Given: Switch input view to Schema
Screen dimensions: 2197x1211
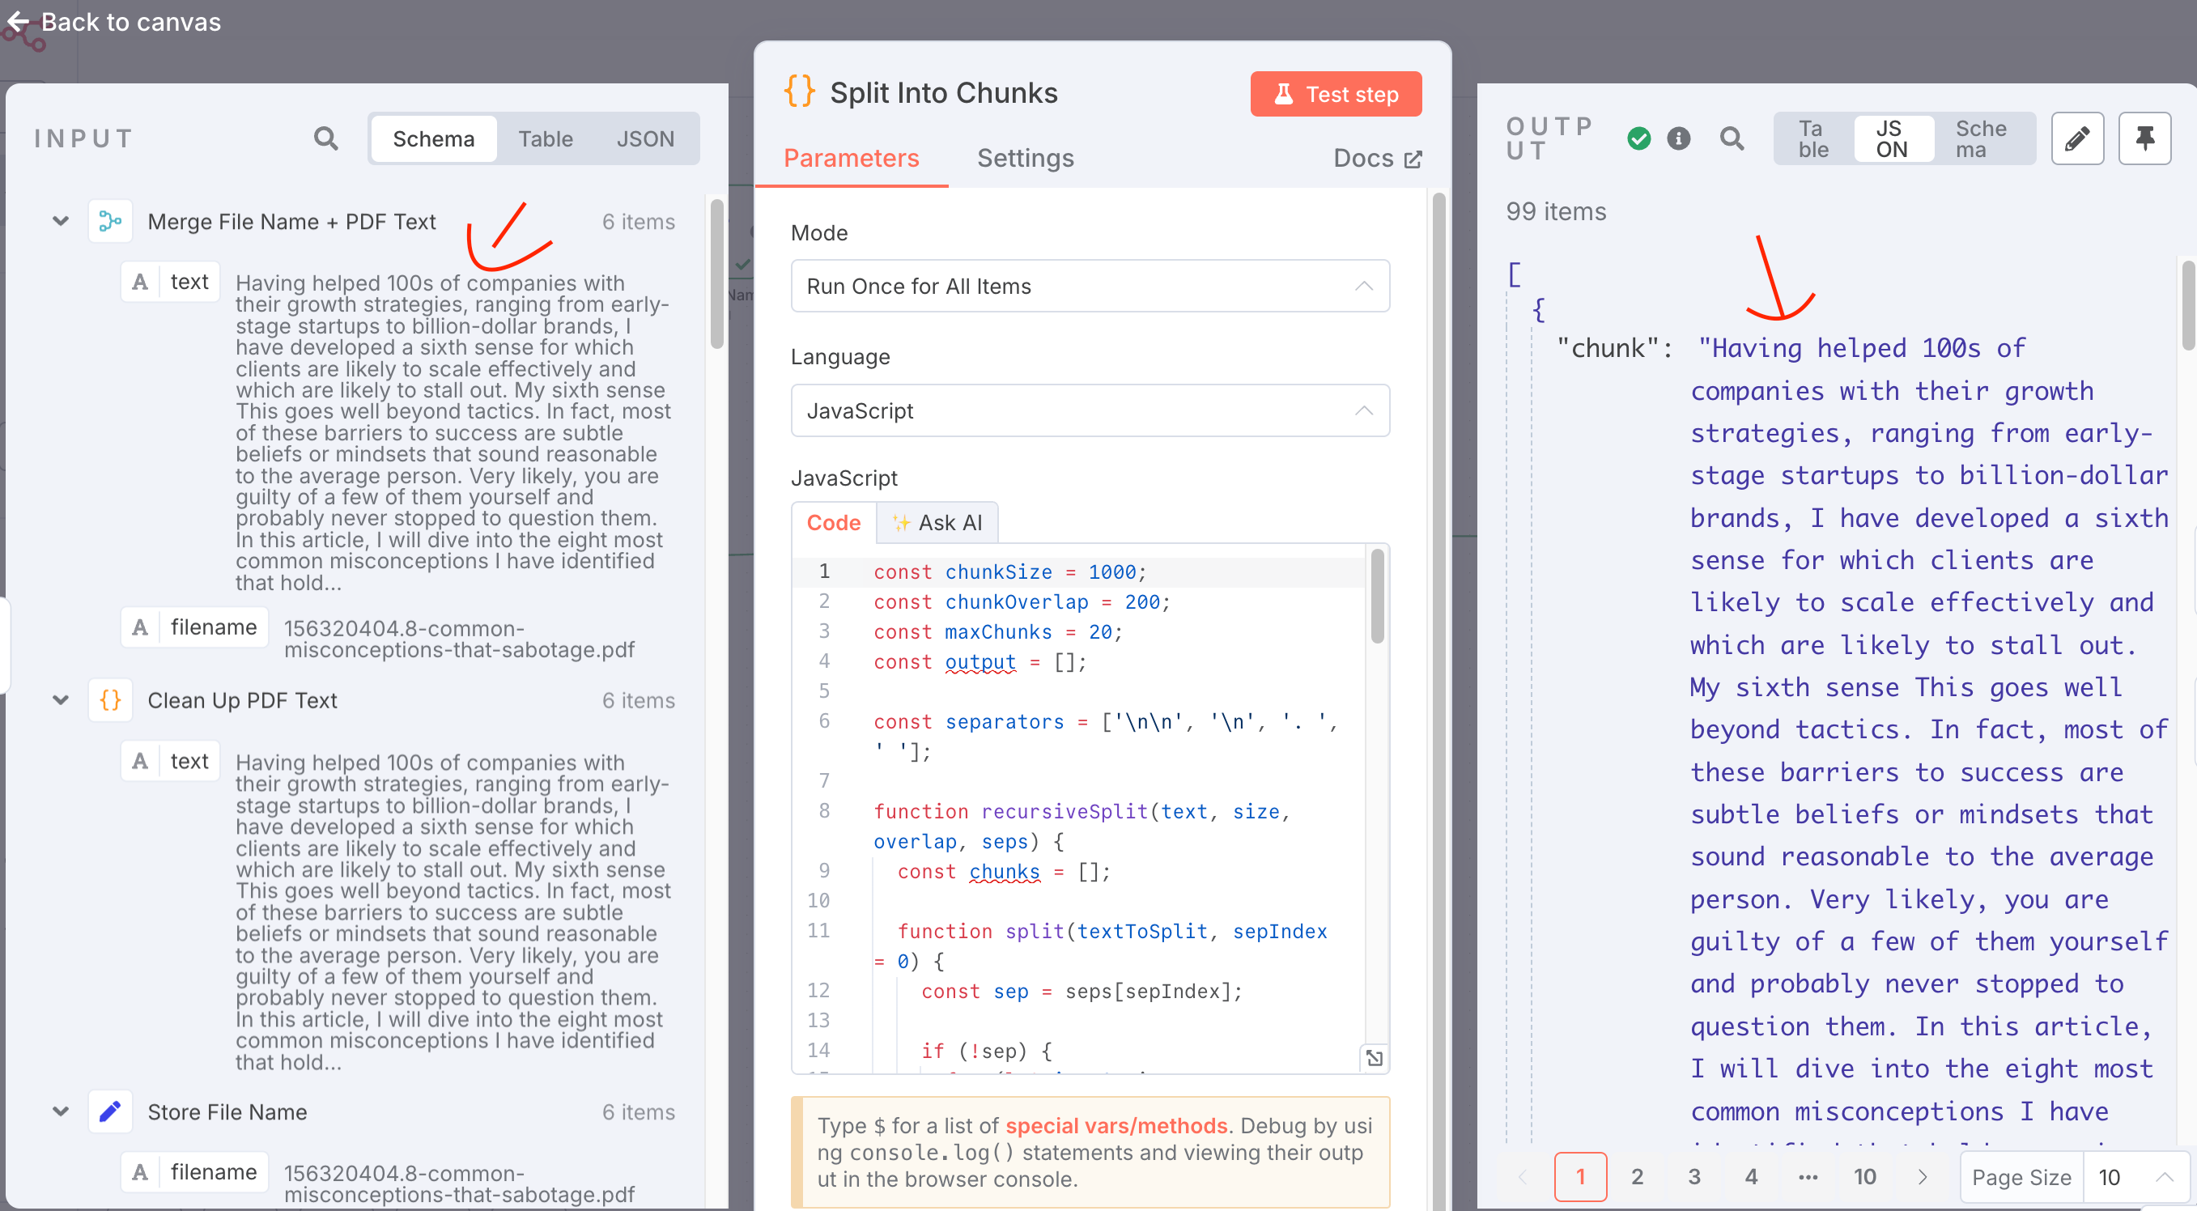Looking at the screenshot, I should click(433, 138).
